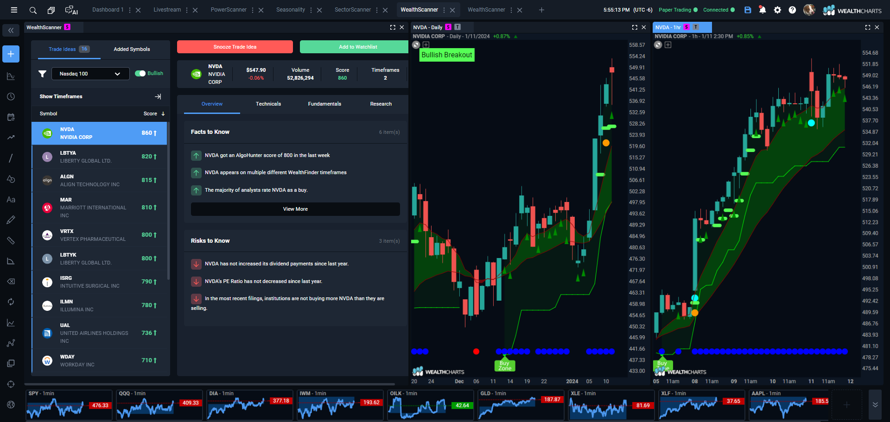The image size is (890, 422).
Task: Select the crosshair target tool
Action: [x=11, y=384]
